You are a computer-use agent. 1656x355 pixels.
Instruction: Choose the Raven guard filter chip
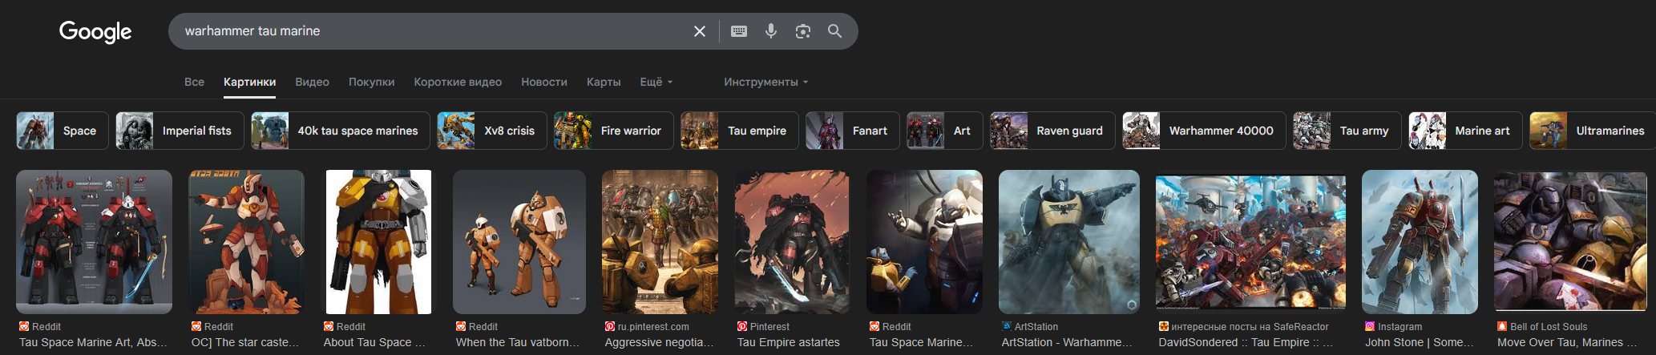tap(1052, 131)
